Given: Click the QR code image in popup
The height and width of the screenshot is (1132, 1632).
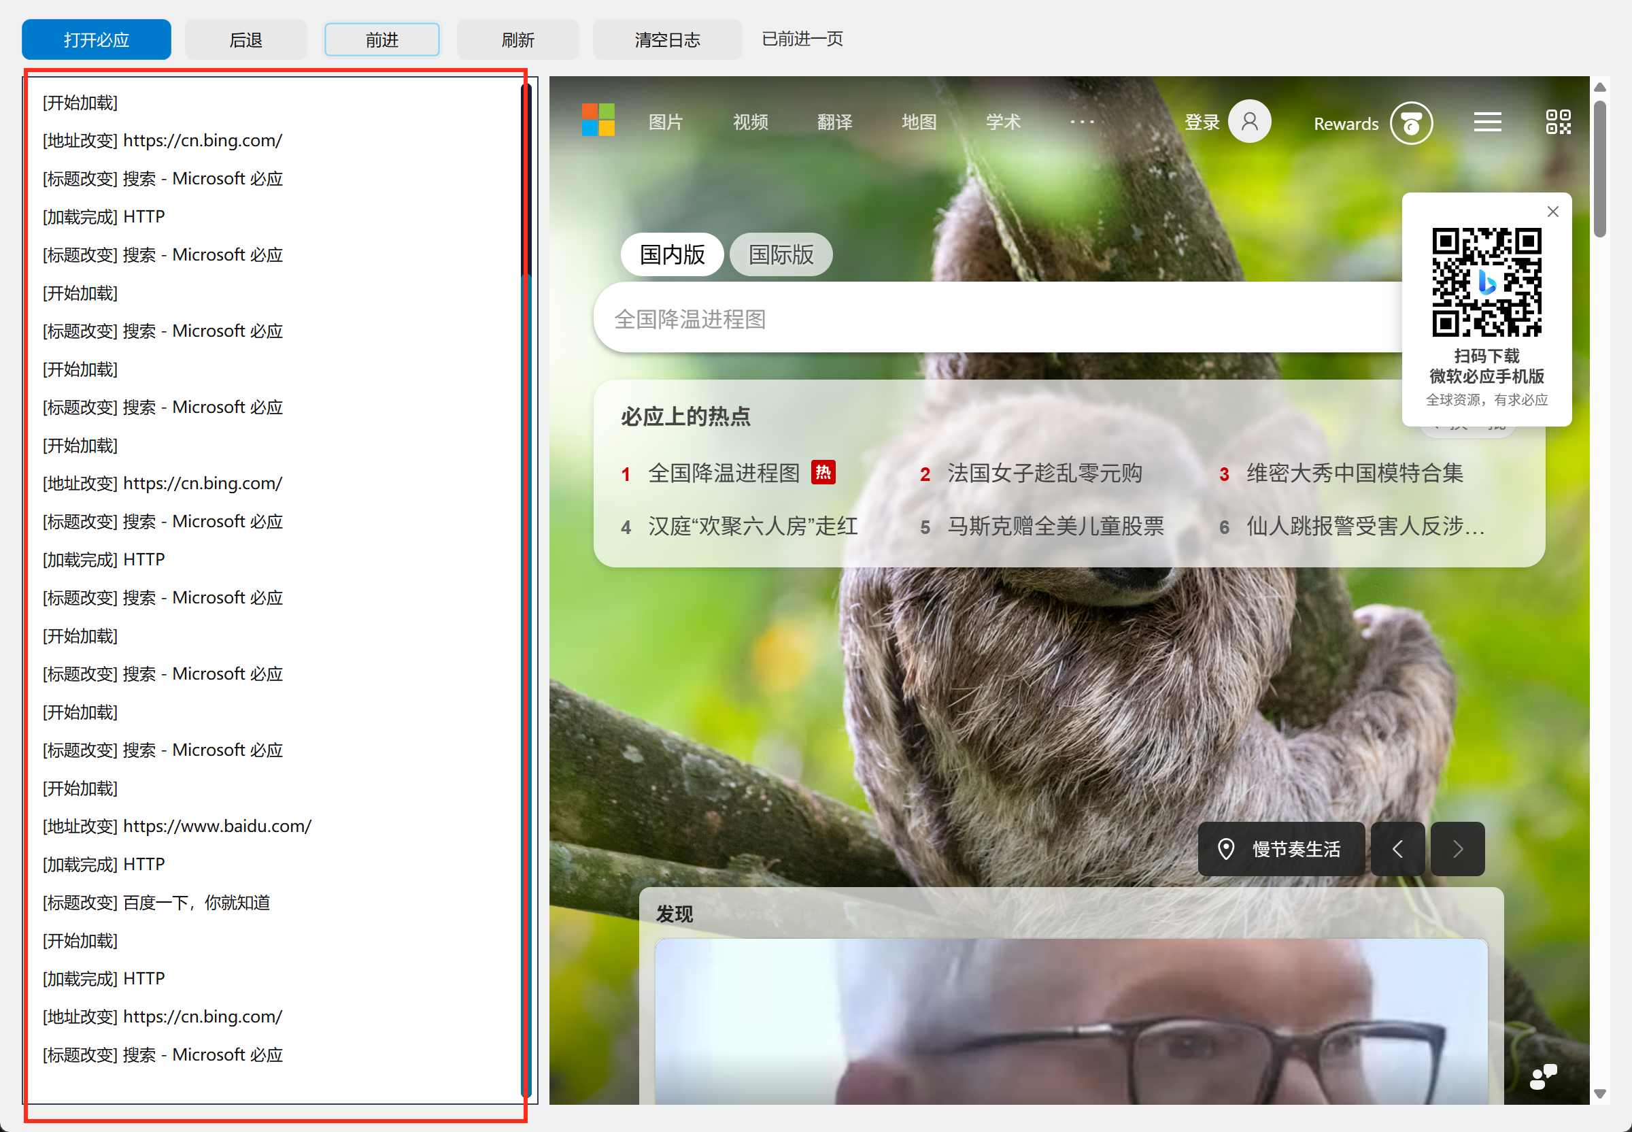Looking at the screenshot, I should [1486, 282].
